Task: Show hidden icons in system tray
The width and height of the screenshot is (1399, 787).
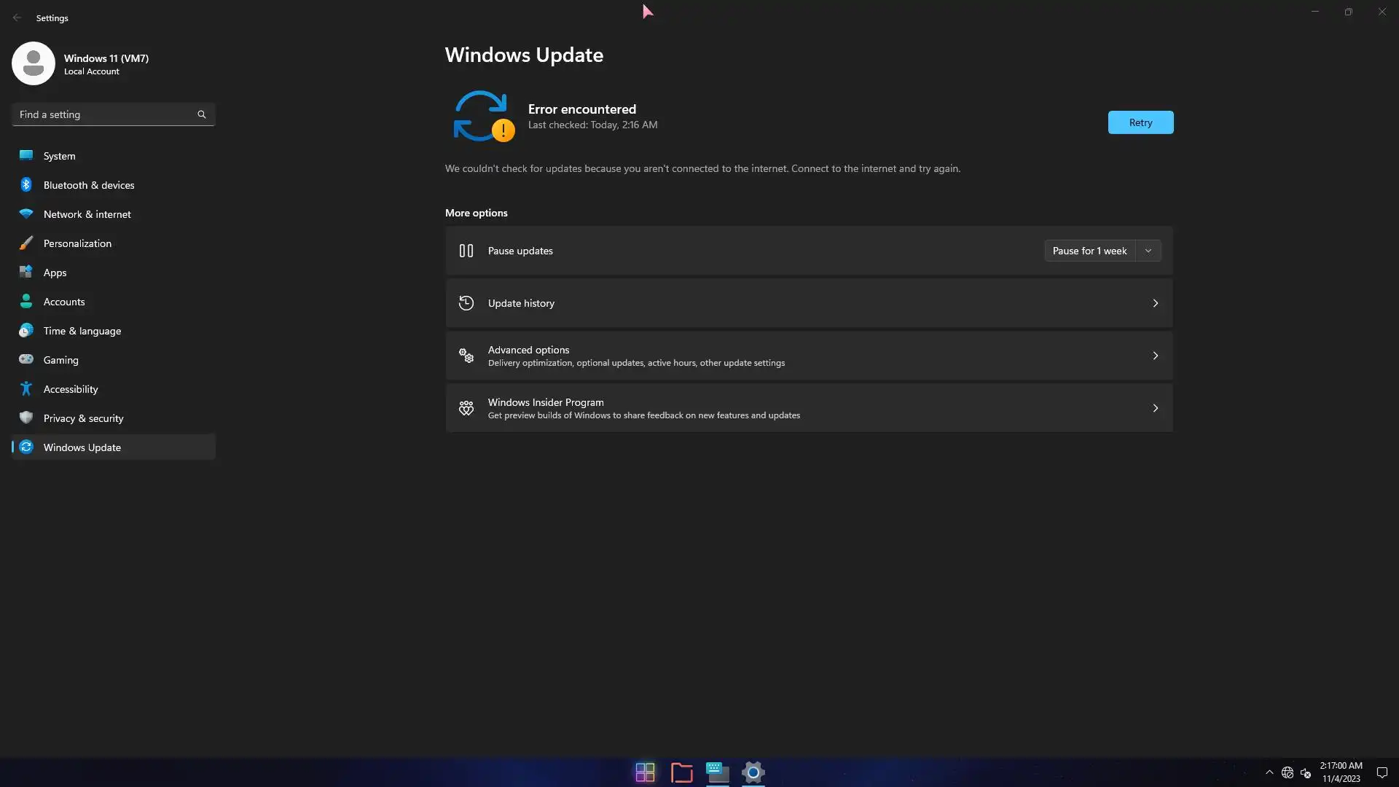Action: [x=1269, y=772]
